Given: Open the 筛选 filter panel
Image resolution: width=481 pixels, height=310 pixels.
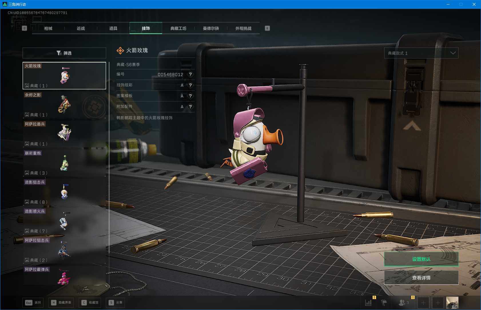Looking at the screenshot, I should pos(64,53).
